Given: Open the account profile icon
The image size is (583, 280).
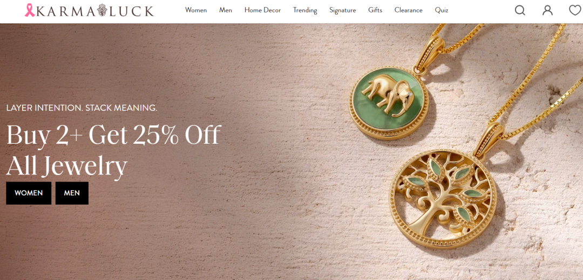Looking at the screenshot, I should point(547,10).
